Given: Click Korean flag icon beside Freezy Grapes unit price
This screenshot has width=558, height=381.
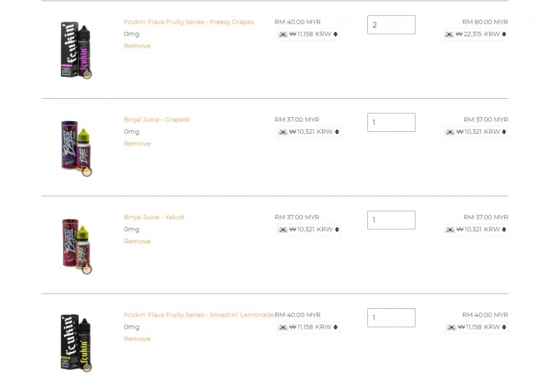Looking at the screenshot, I should coord(283,34).
